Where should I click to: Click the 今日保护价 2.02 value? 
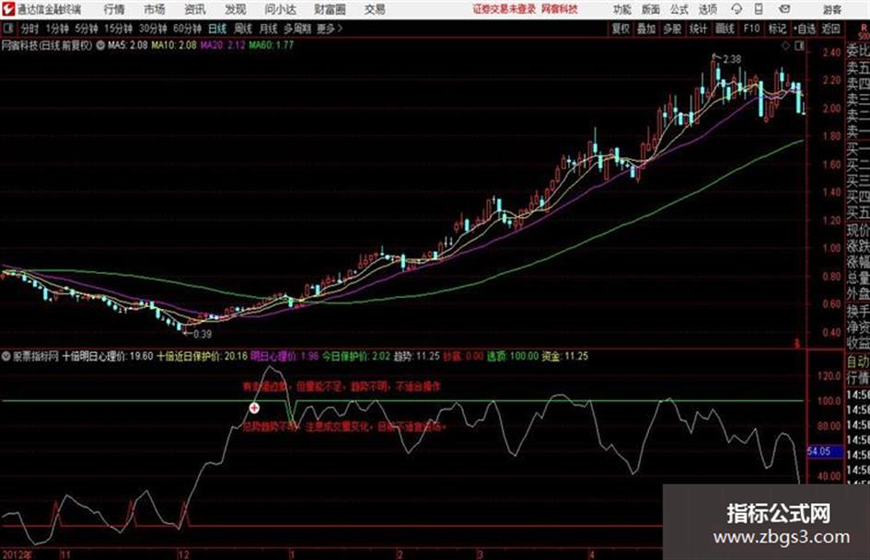point(356,356)
